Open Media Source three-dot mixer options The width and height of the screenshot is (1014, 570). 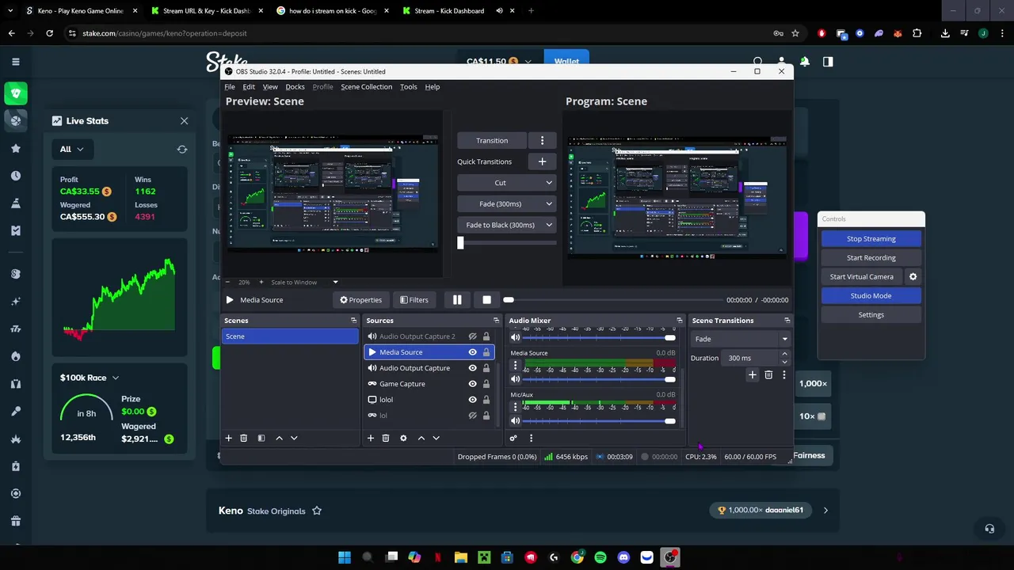[516, 365]
